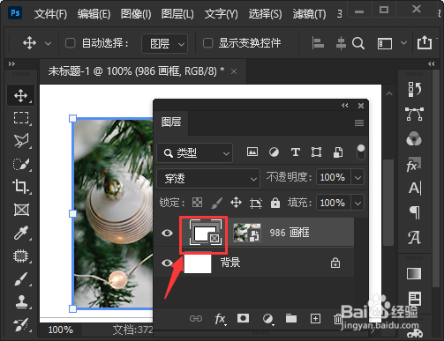This screenshot has height=341, width=444.
Task: Lock image pixels brush icon
Action: 217,203
